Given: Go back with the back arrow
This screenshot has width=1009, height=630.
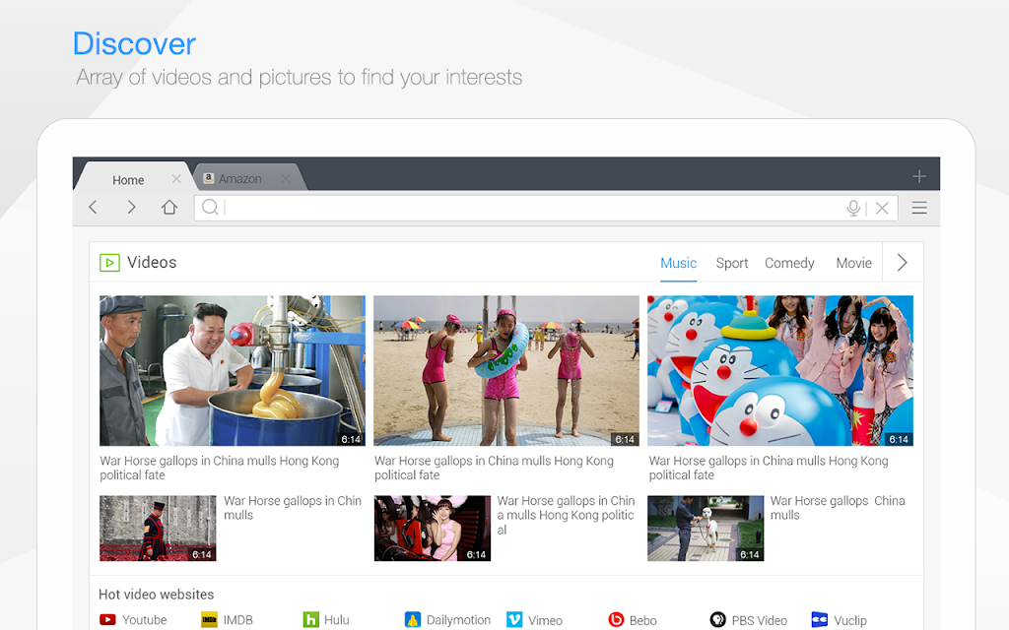Looking at the screenshot, I should pos(94,207).
